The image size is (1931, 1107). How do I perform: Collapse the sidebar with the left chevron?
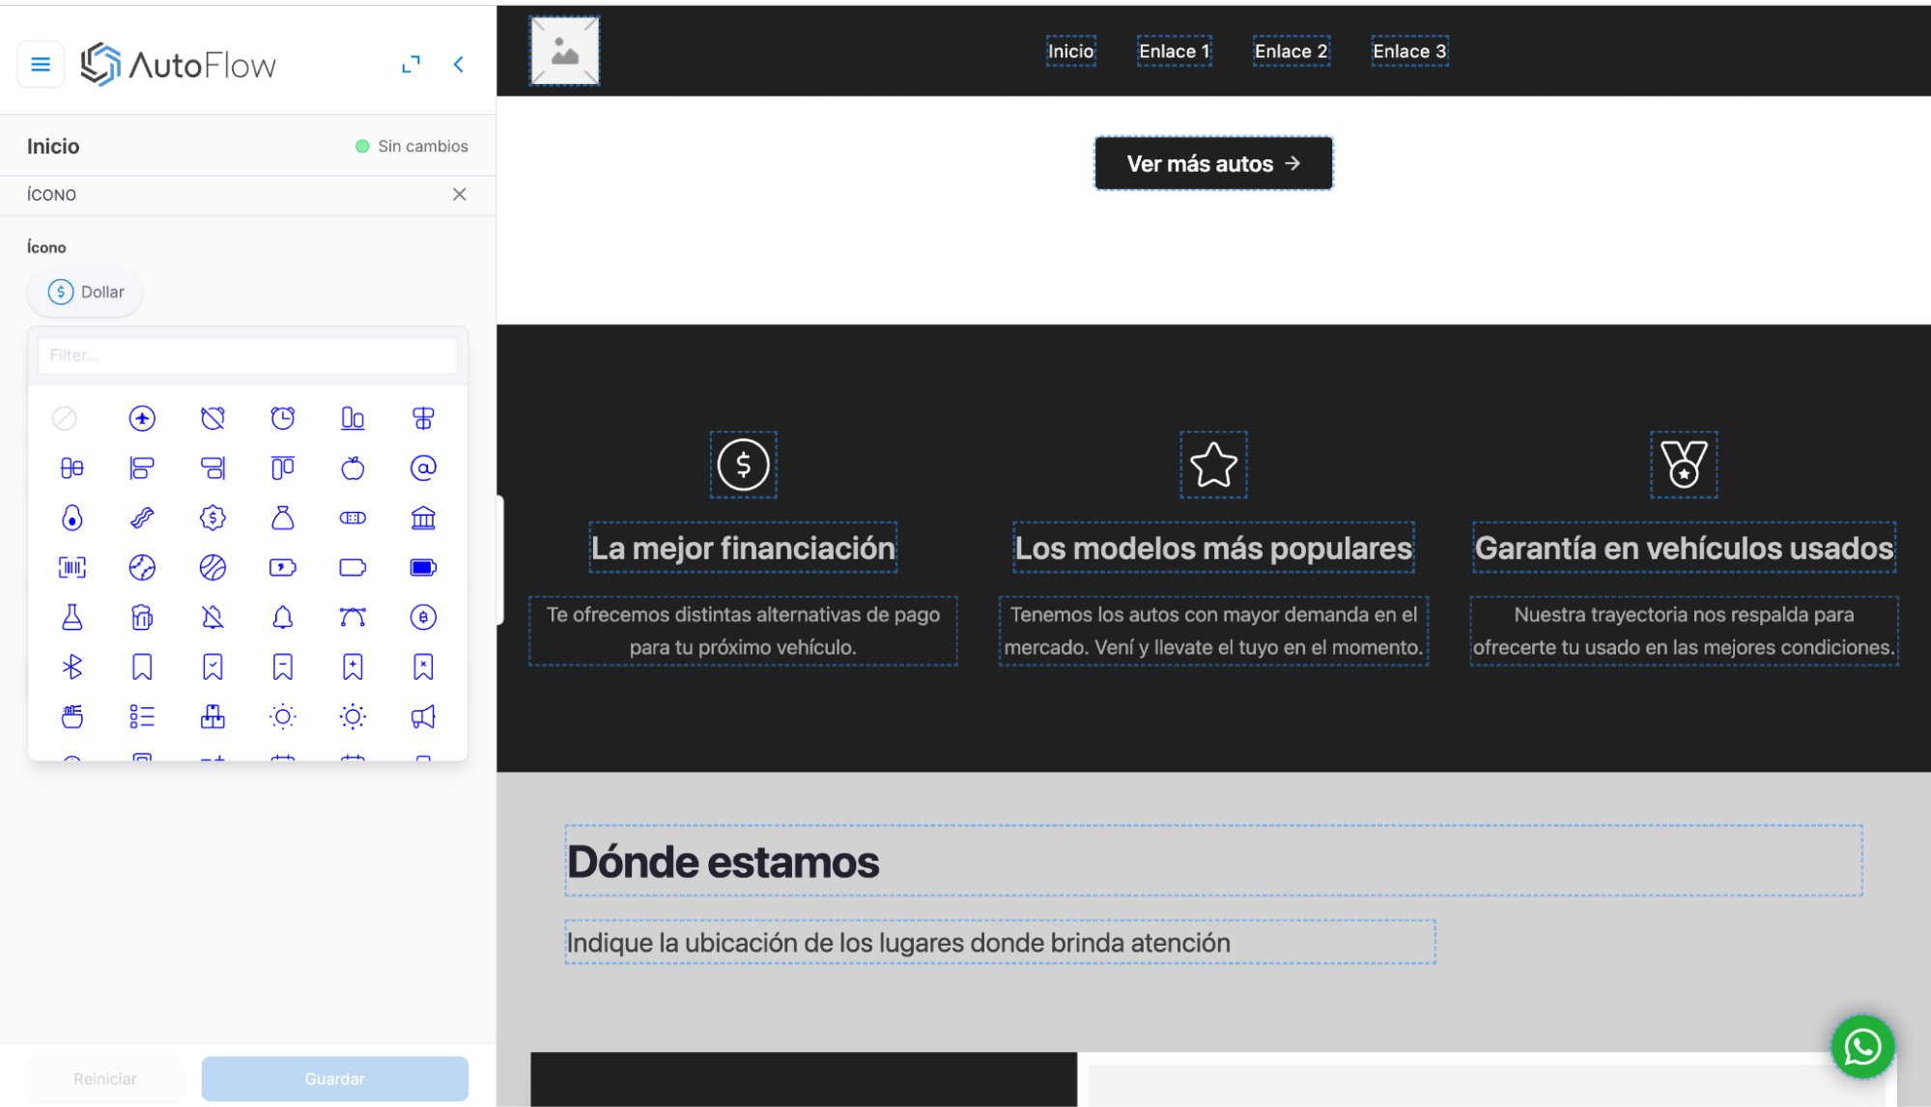[x=459, y=65]
